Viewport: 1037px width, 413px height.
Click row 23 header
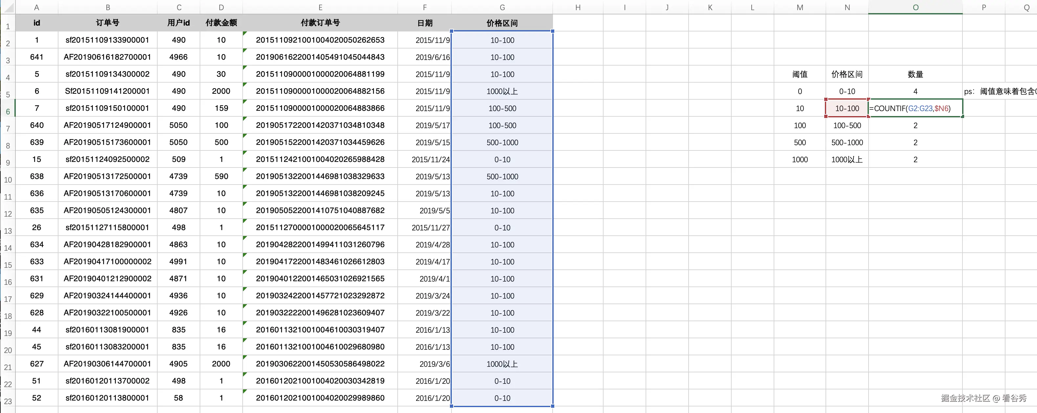pos(8,401)
